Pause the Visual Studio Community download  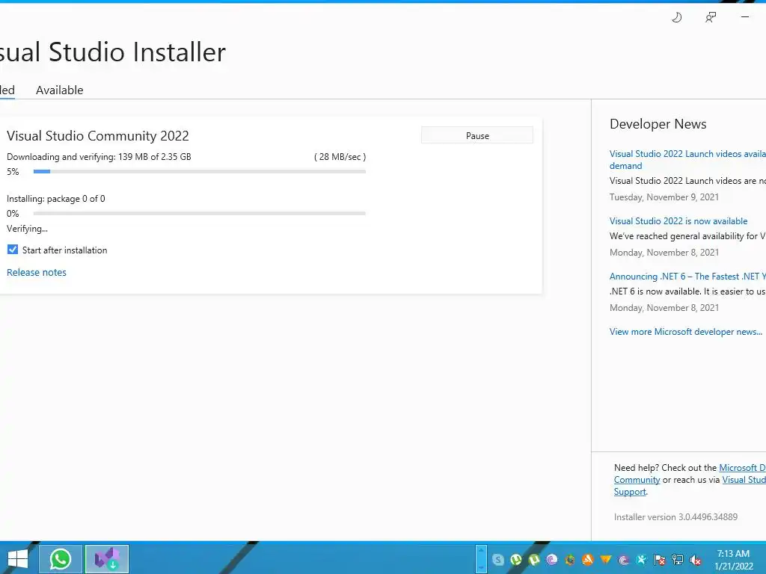477,136
